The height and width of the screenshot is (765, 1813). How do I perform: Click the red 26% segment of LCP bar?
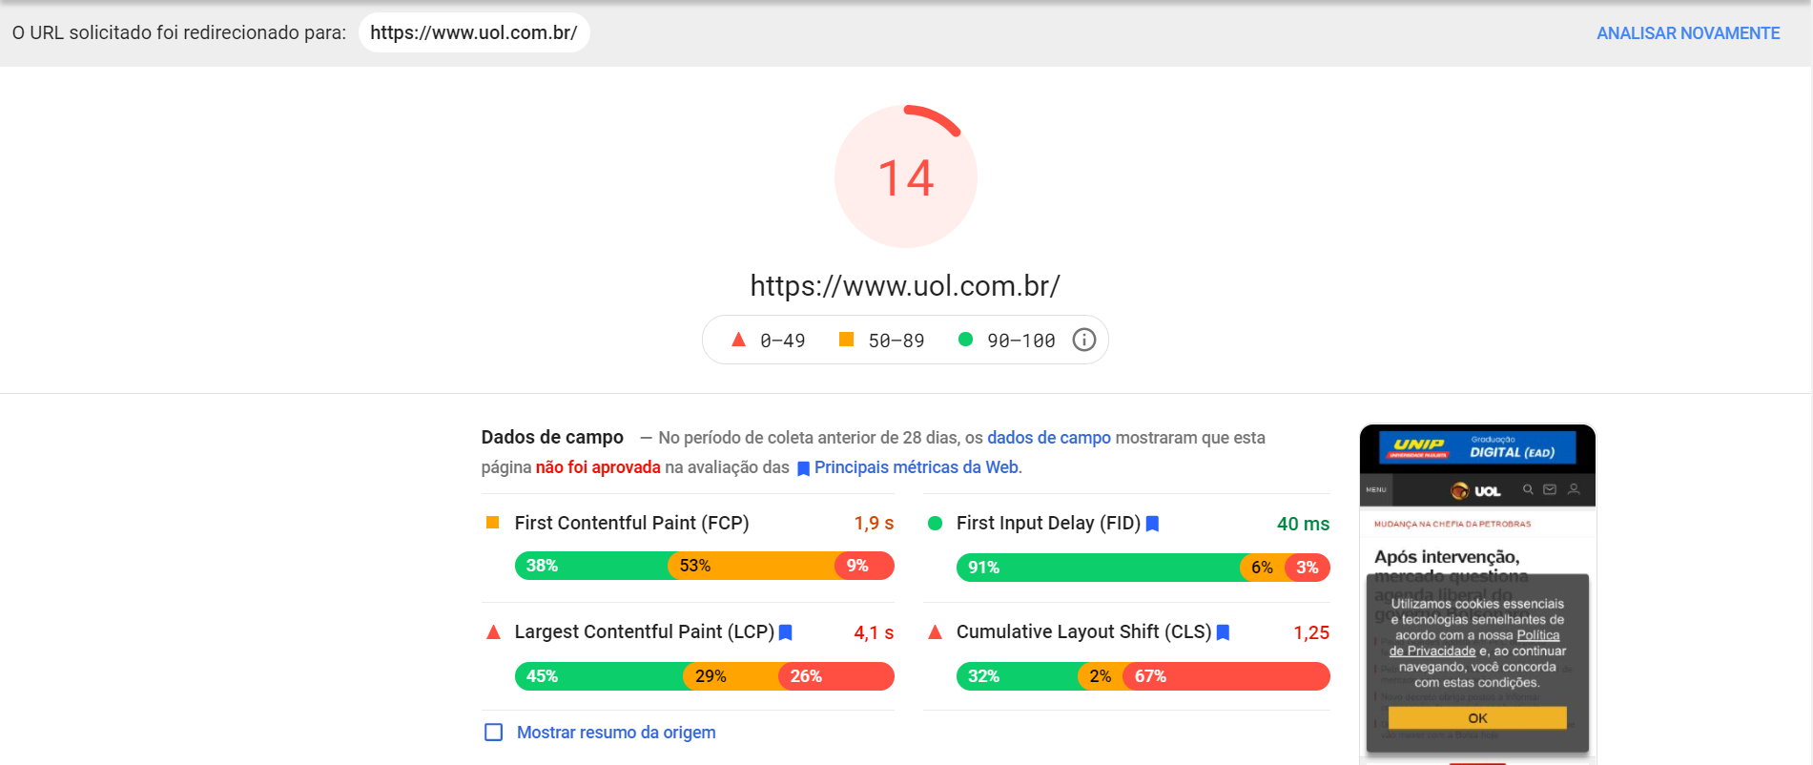point(836,676)
